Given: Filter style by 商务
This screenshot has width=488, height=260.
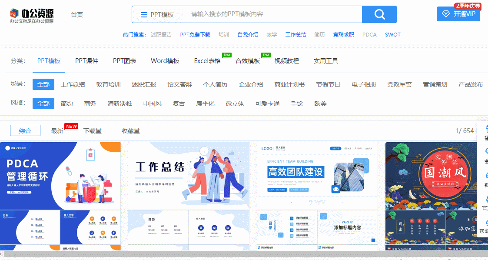Looking at the screenshot, I should (90, 103).
